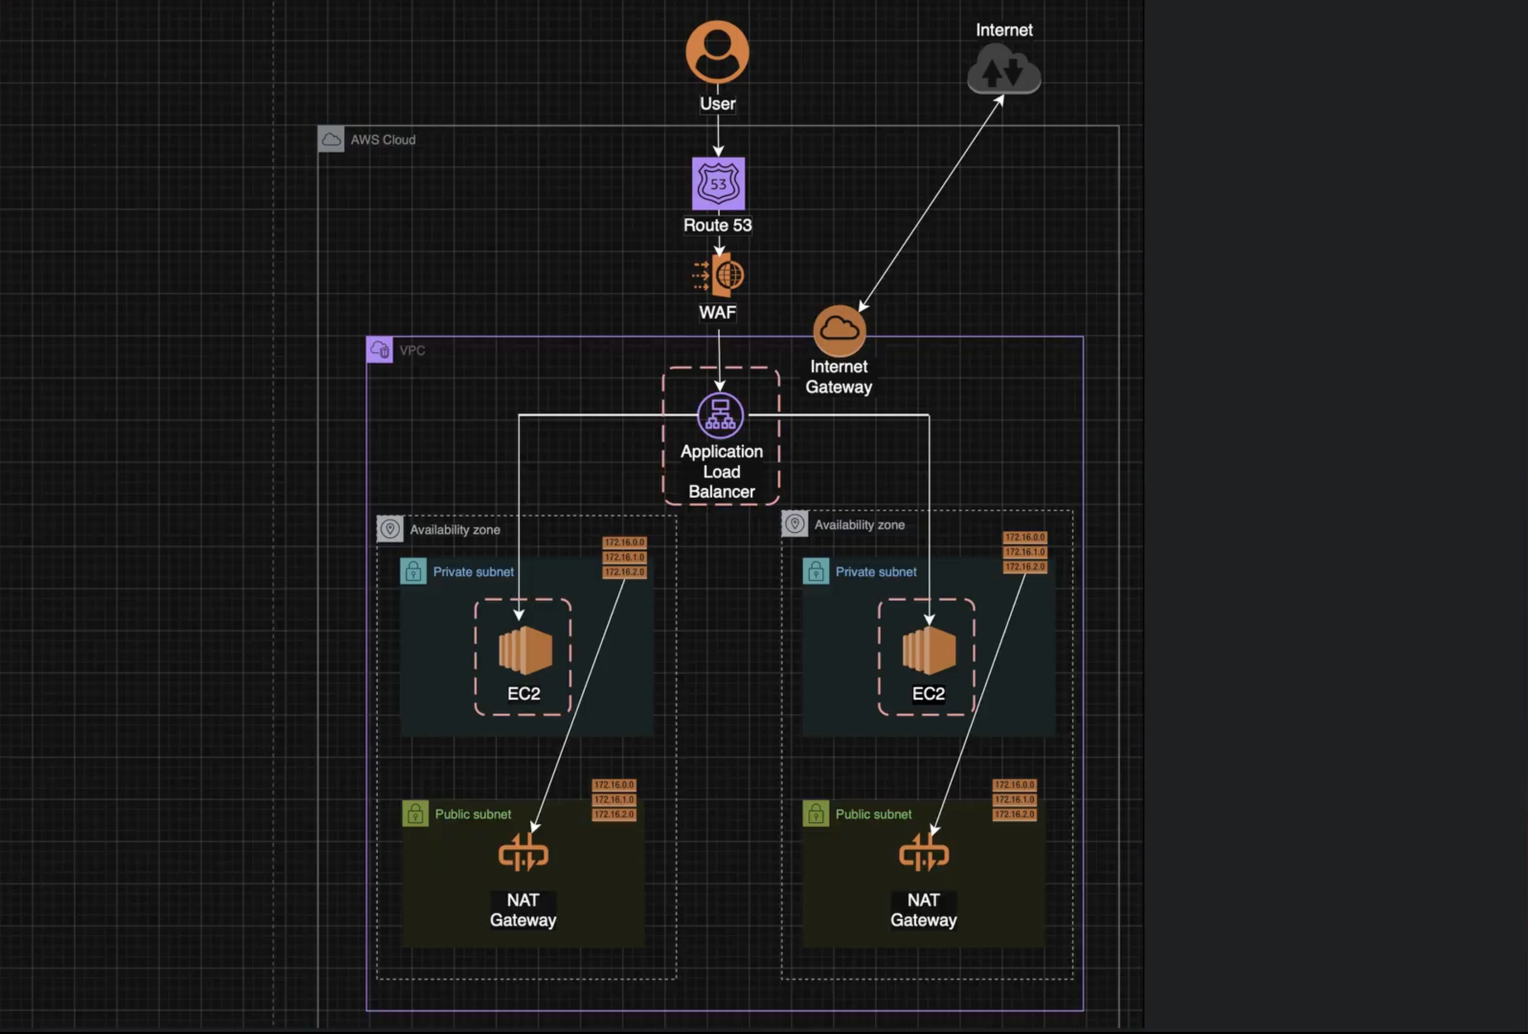
Task: Select the Route 53 shield icon
Action: tap(718, 184)
